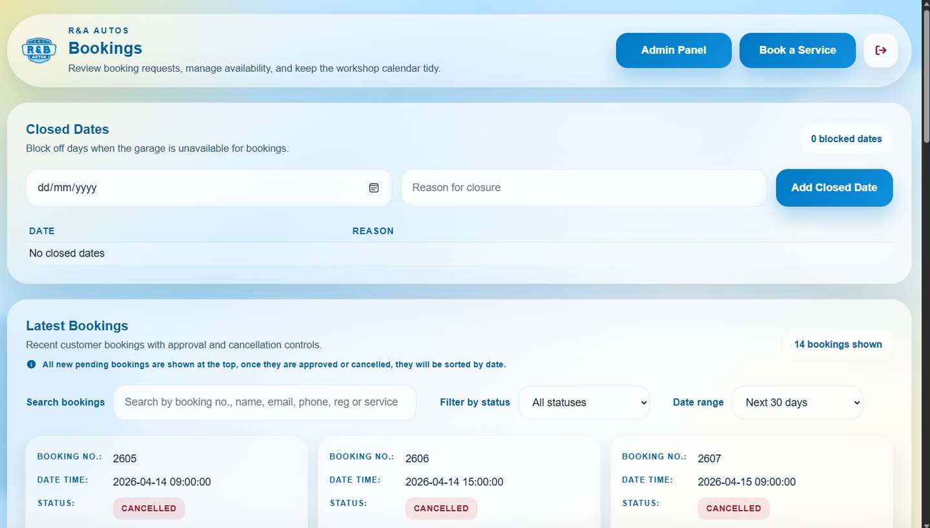
Task: Click the R&B Autos logo
Action: 39,50
